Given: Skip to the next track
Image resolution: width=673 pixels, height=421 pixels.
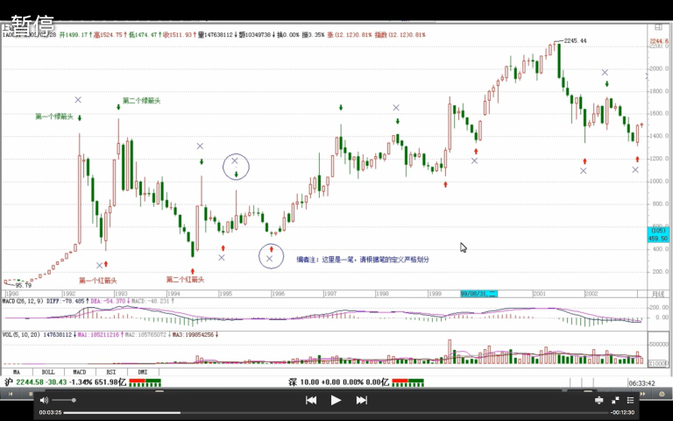Looking at the screenshot, I should coord(361,400).
